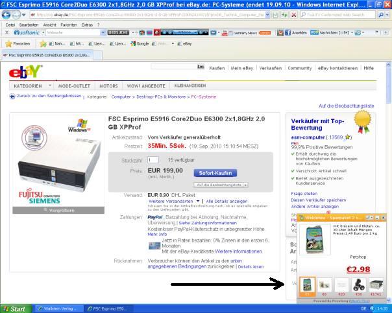392x313 pixels.
Task: Expand Weitere Versandarten dropdown
Action: 198,201
